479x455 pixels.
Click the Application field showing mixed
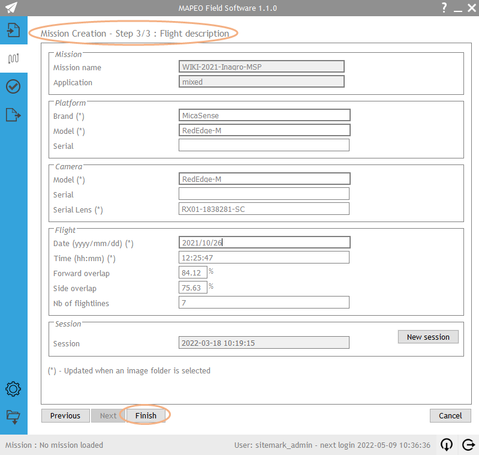[261, 82]
